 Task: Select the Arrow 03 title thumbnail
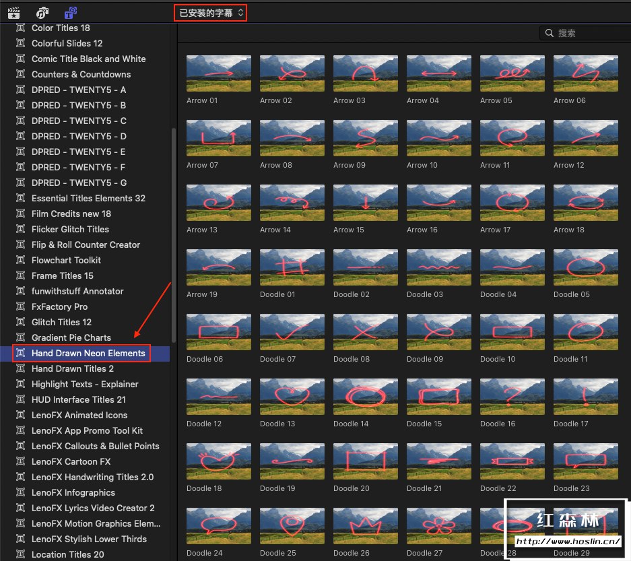coord(366,73)
